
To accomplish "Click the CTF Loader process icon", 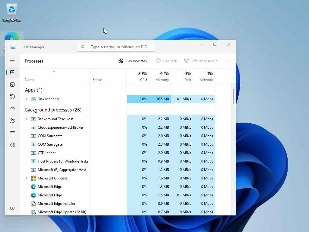I will [x=33, y=153].
